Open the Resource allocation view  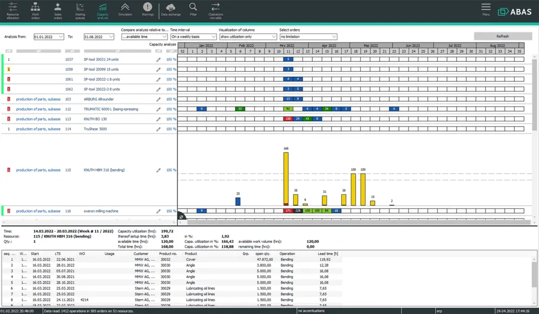pyautogui.click(x=13, y=11)
